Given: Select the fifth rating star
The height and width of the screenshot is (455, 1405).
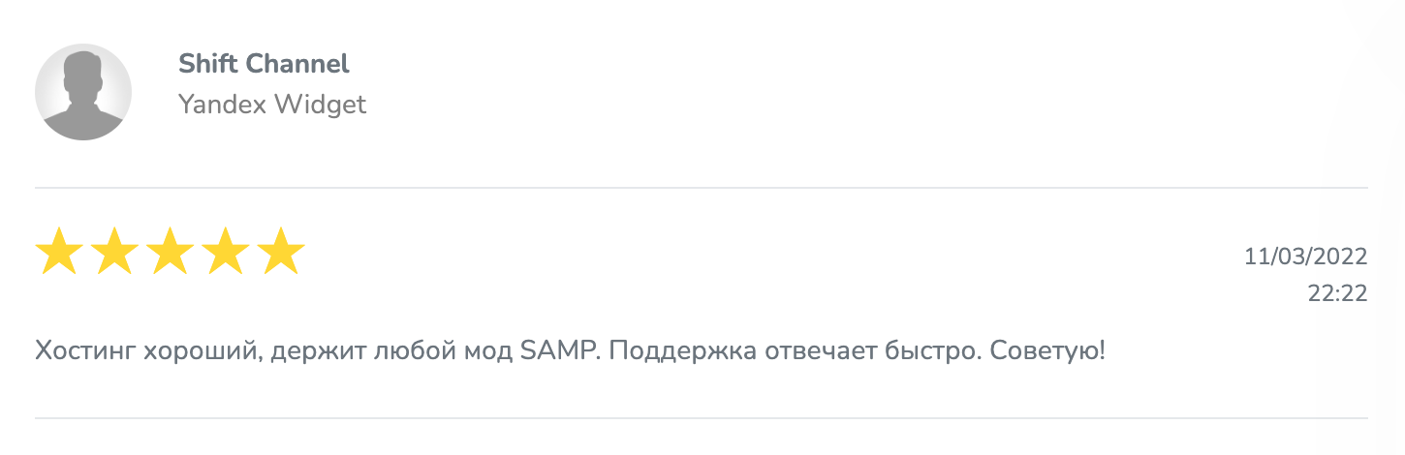Looking at the screenshot, I should click(x=281, y=252).
